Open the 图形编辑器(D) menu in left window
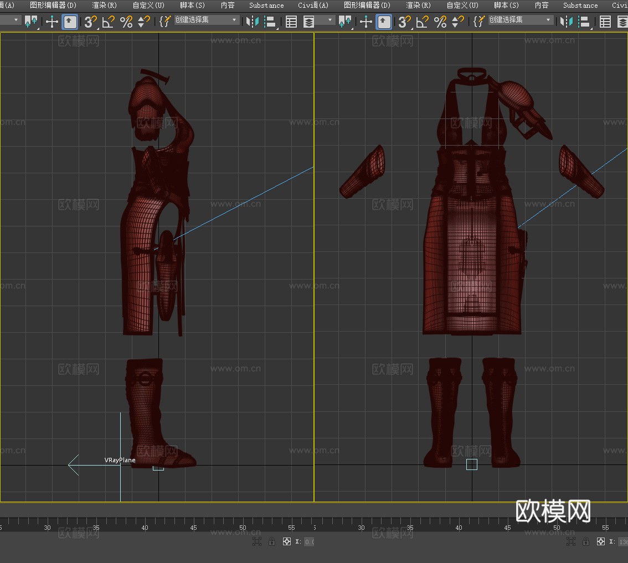This screenshot has height=563, width=628. point(53,5)
